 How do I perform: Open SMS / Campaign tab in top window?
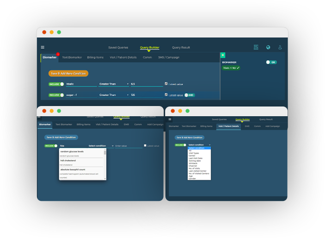coord(169,57)
